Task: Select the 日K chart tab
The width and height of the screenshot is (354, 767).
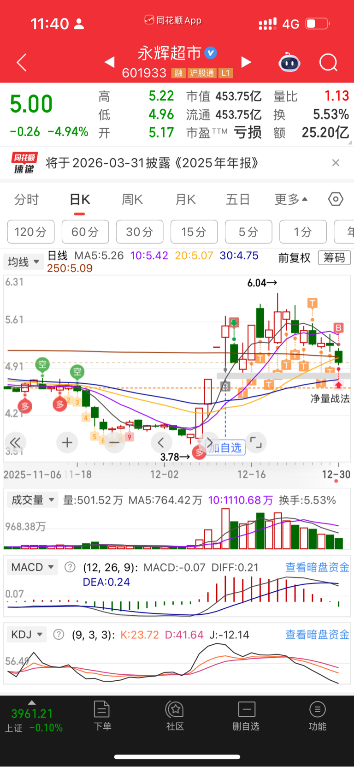Action: point(80,200)
